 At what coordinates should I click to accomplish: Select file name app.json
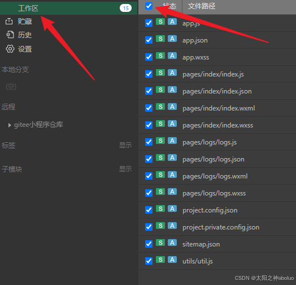(195, 41)
